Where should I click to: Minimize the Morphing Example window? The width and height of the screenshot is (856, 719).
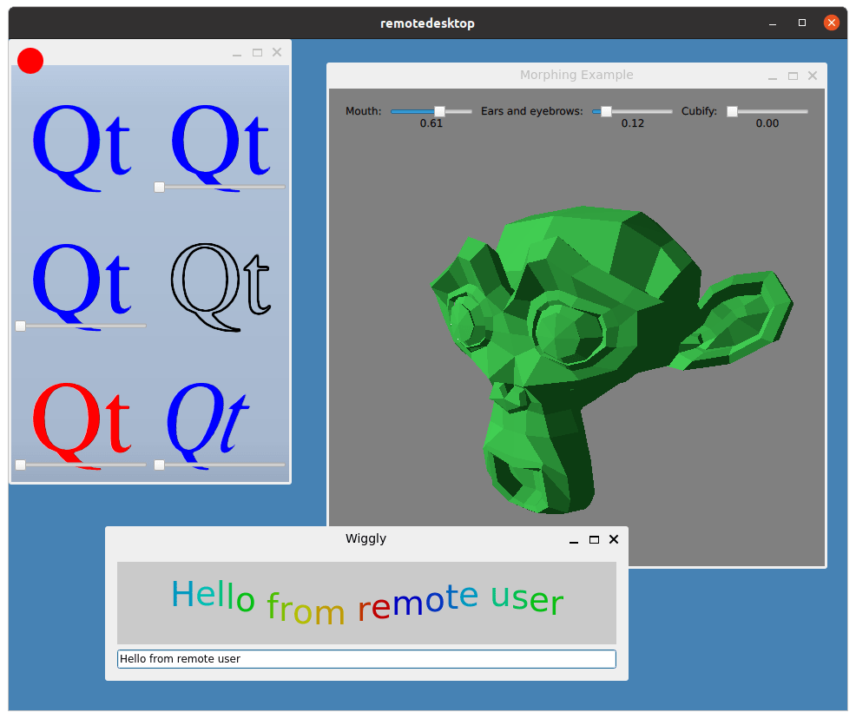tap(772, 76)
